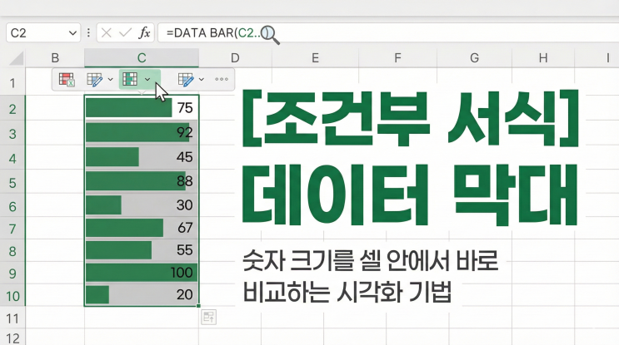Screen dimensions: 619x345
Task: Click the Name Box showing C2
Action: 43,32
